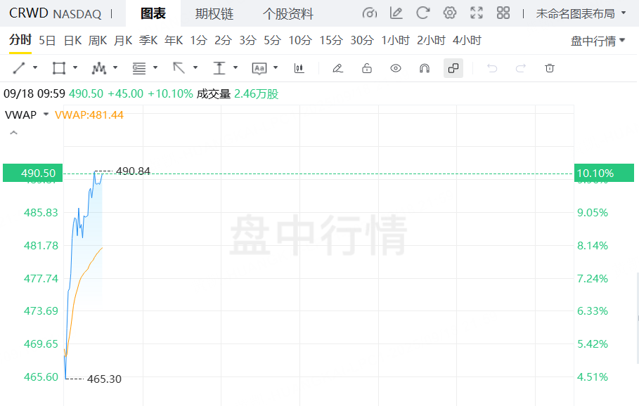Screen dimensions: 639x406
Task: Toggle the magnet snap mode
Action: 424,68
